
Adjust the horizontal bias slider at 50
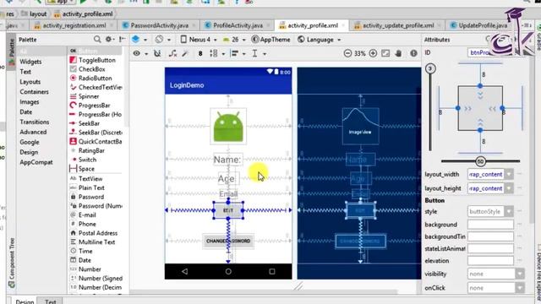tap(480, 161)
